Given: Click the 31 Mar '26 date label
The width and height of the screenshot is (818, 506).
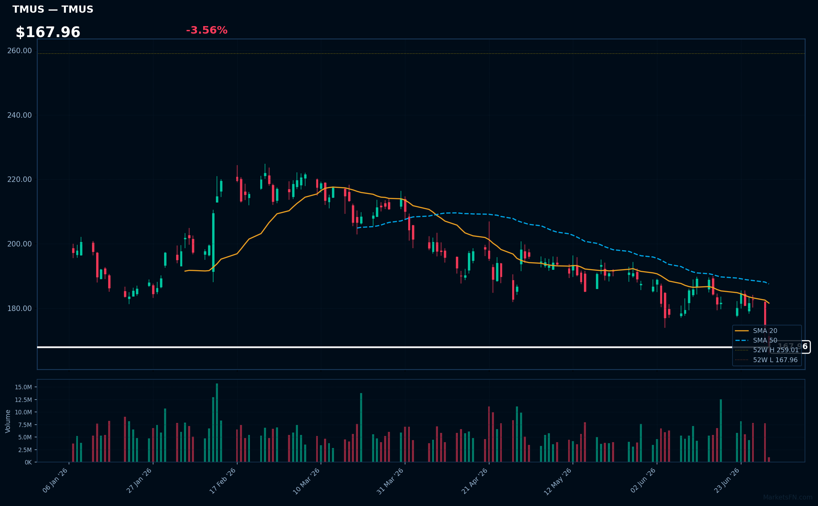Looking at the screenshot, I should [390, 481].
